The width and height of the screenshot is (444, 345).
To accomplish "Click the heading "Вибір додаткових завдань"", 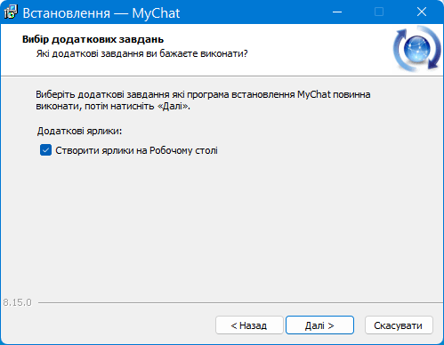I will coord(93,39).
